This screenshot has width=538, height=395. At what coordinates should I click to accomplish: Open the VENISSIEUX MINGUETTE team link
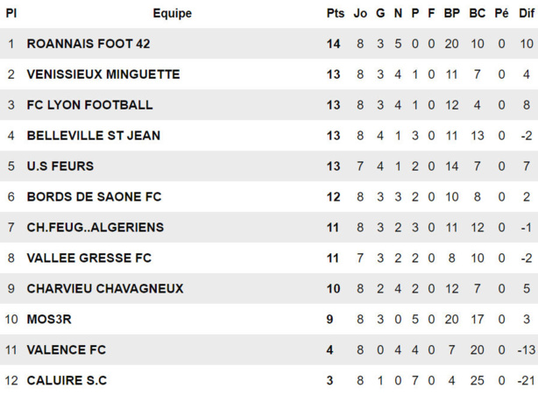click(x=103, y=74)
